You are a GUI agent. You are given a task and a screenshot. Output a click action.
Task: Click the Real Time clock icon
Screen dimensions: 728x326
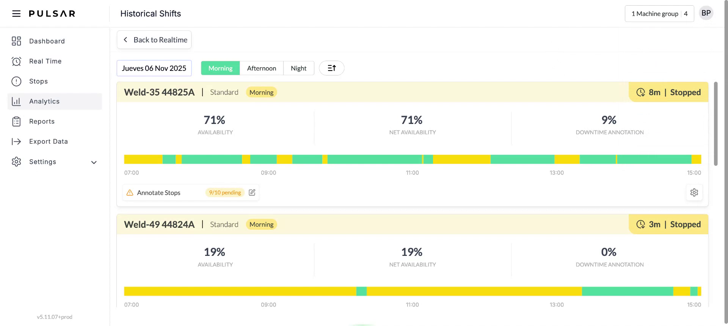point(16,61)
